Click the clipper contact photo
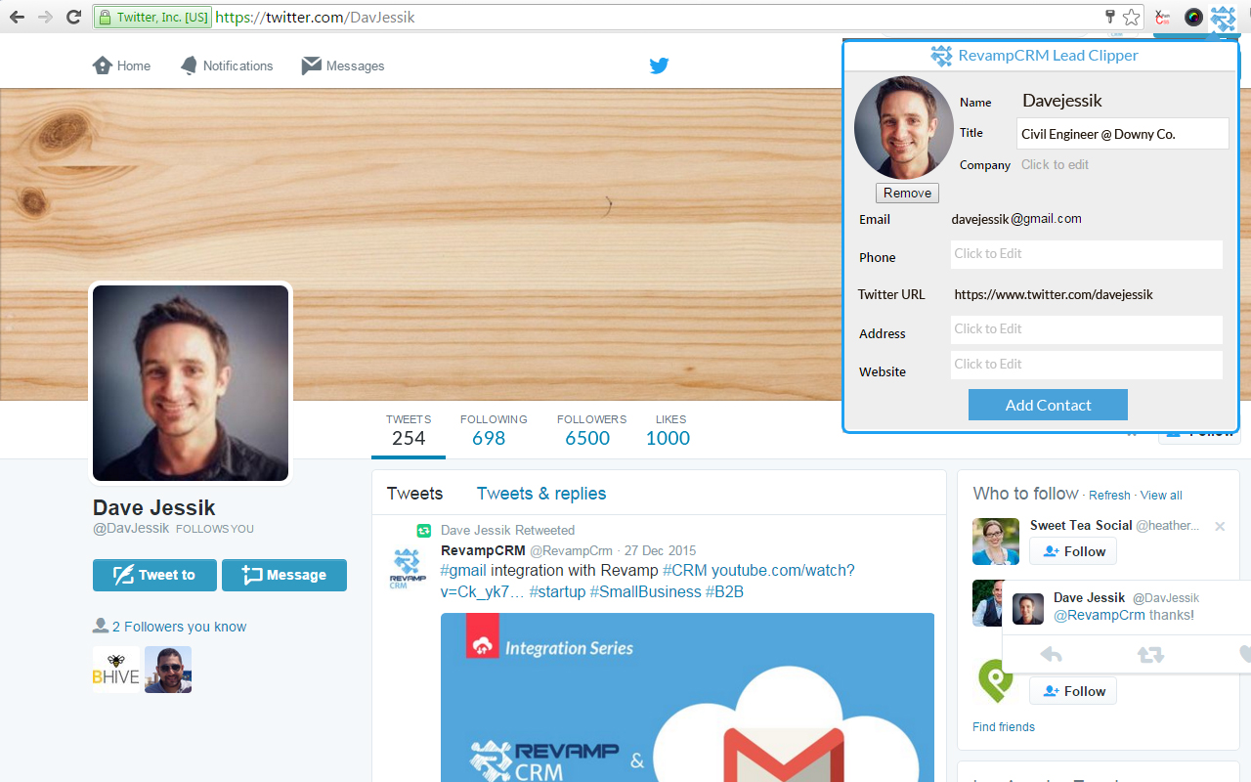 (x=904, y=127)
